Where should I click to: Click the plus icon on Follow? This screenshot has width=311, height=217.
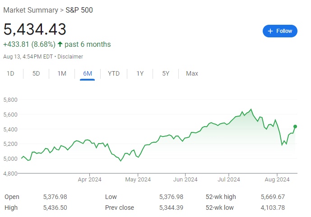[x=270, y=31]
